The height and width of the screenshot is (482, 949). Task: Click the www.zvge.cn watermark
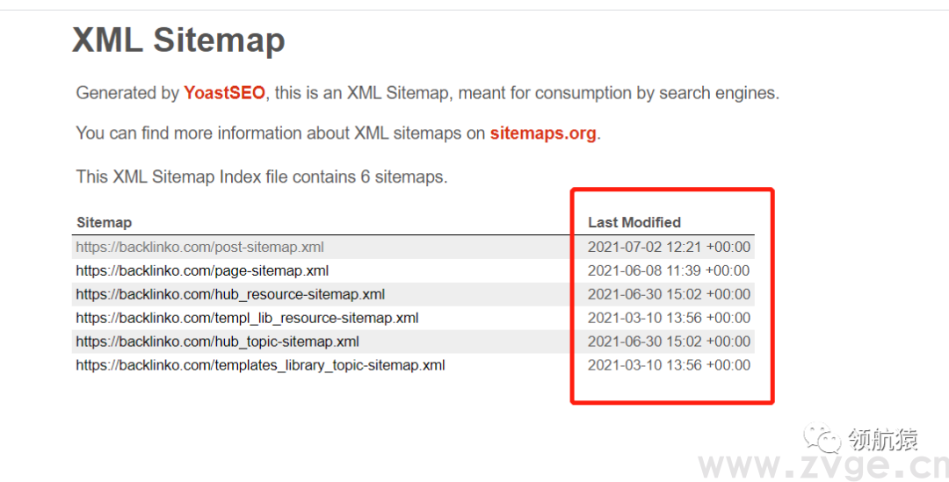822,465
